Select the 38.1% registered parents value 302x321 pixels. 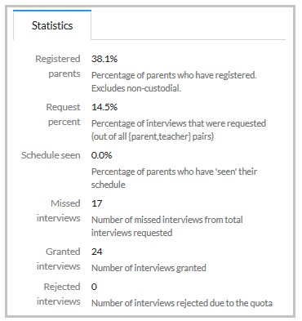point(104,59)
